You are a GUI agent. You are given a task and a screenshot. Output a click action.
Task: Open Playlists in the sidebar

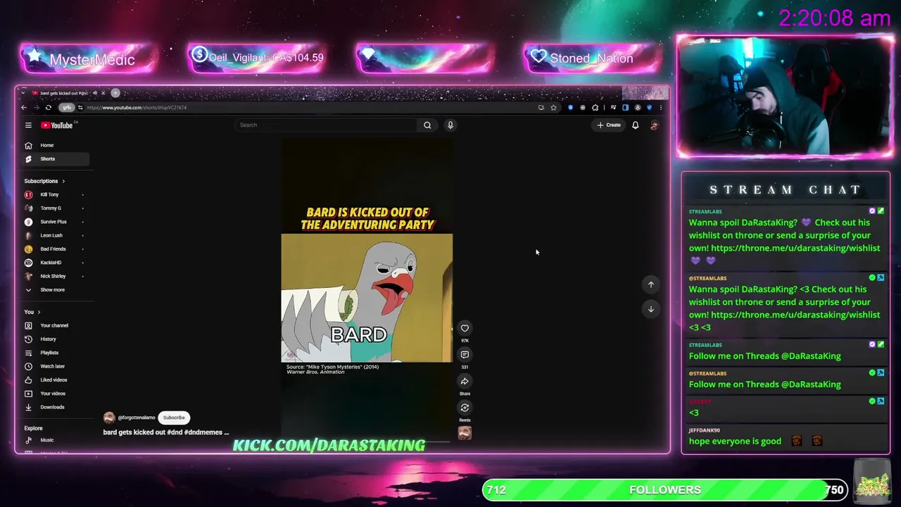(56, 353)
